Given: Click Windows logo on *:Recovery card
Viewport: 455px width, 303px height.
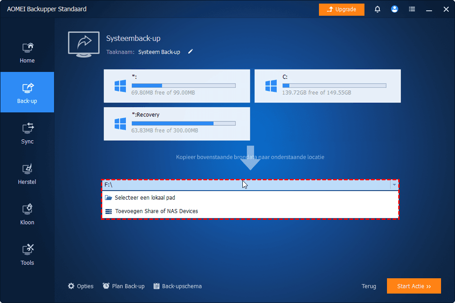Looking at the screenshot, I should (120, 124).
